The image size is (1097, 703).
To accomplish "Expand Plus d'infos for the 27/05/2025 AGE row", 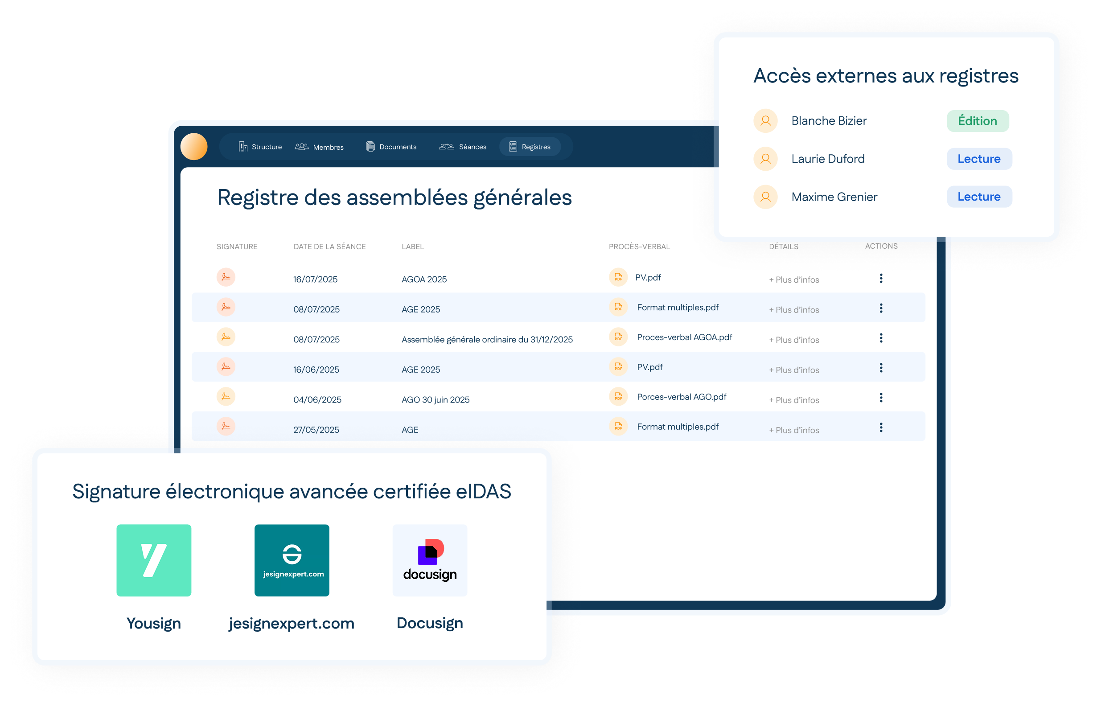I will click(794, 430).
